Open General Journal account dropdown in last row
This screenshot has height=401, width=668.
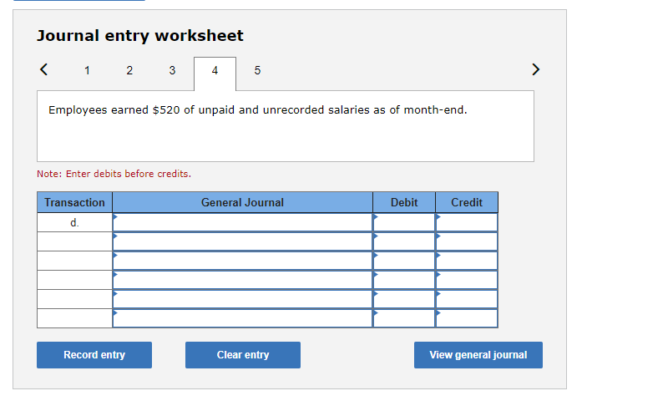242,318
